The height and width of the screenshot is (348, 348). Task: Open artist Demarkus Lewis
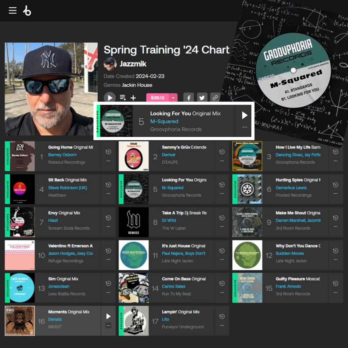tap(291, 188)
